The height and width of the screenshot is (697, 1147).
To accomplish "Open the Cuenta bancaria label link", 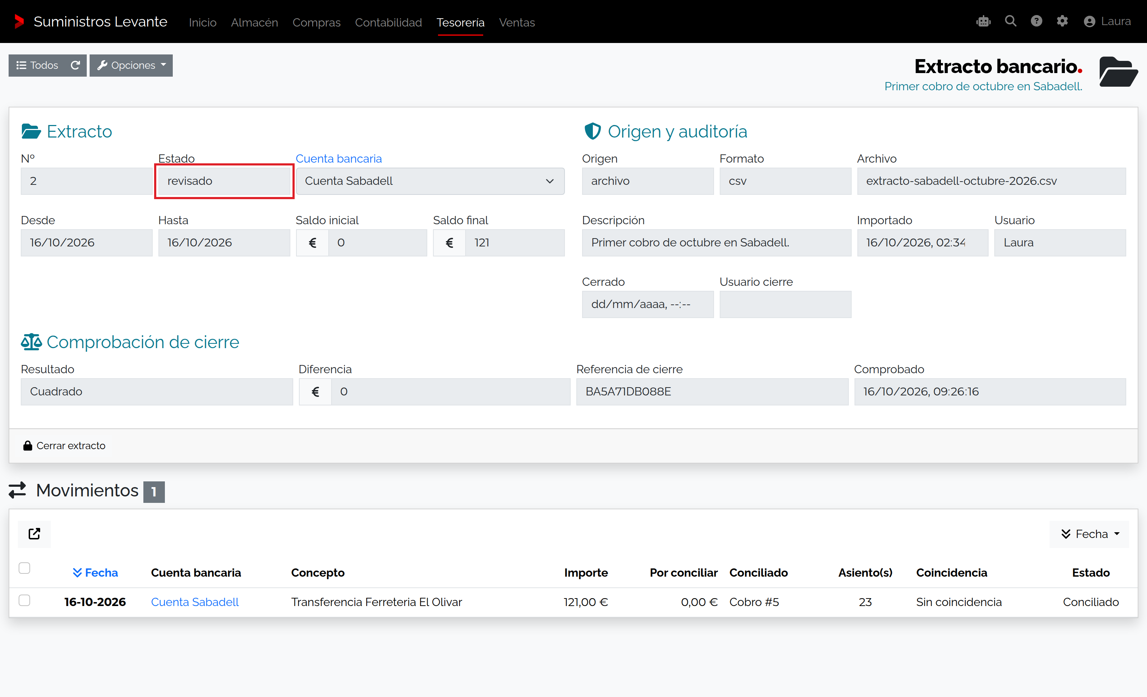I will pos(338,158).
